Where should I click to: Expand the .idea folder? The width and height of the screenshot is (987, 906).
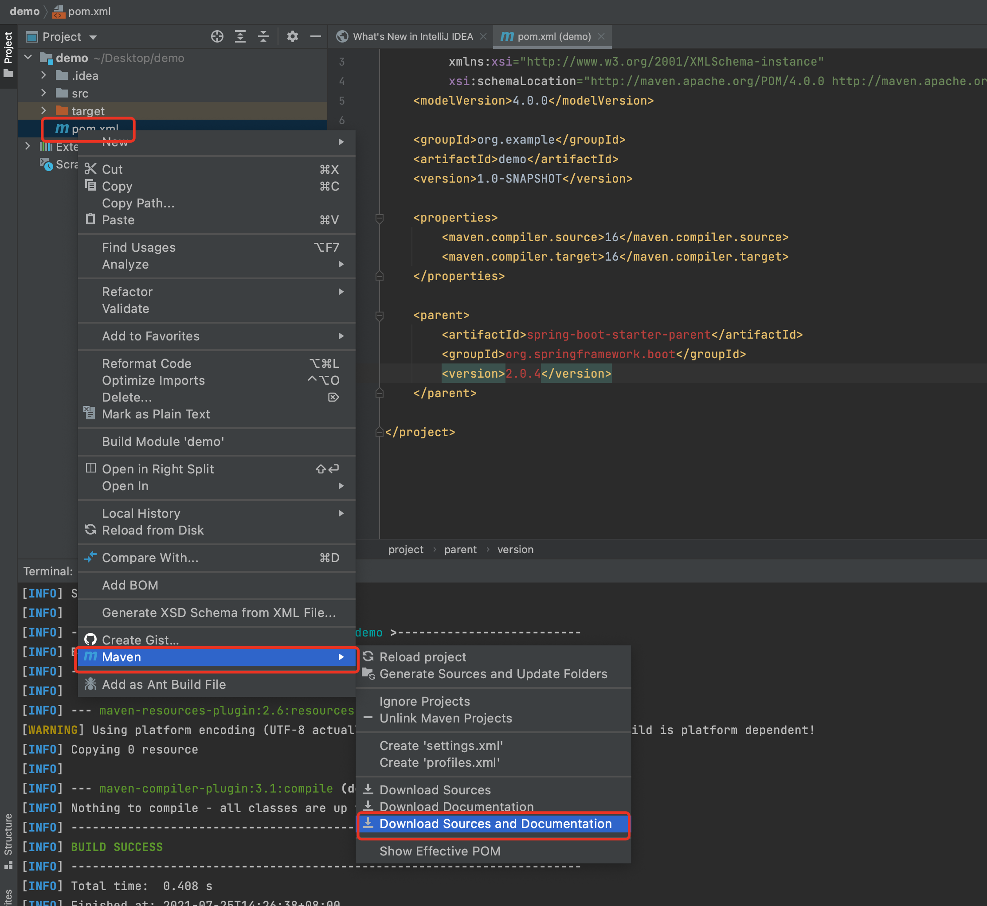43,75
